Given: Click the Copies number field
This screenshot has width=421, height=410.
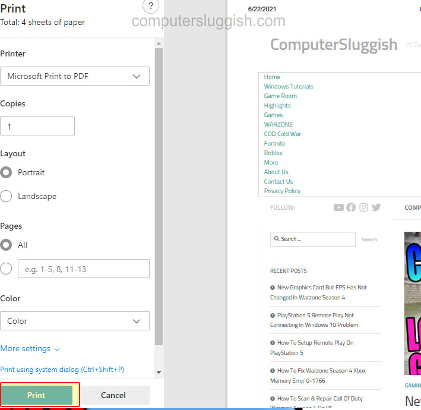Looking at the screenshot, I should point(37,126).
